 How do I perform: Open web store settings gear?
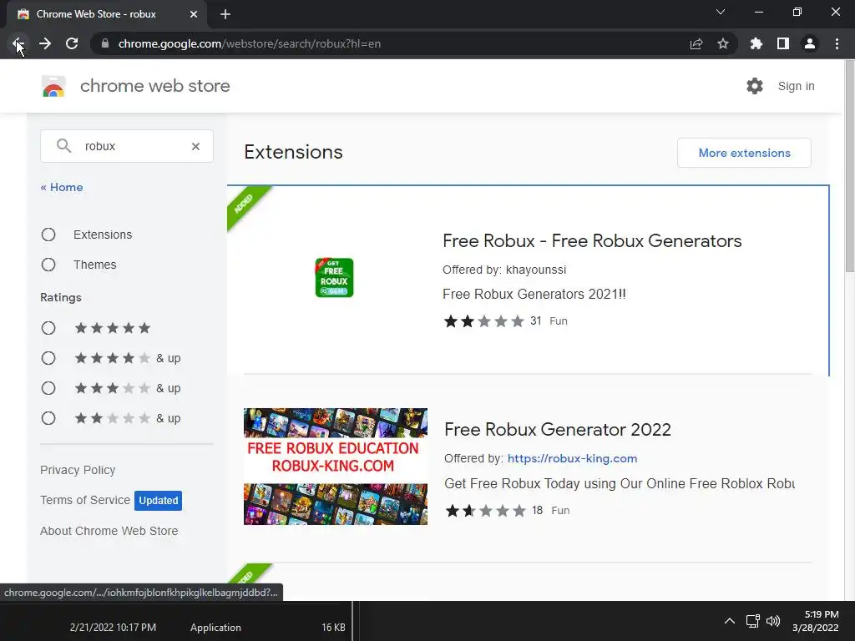tap(755, 86)
